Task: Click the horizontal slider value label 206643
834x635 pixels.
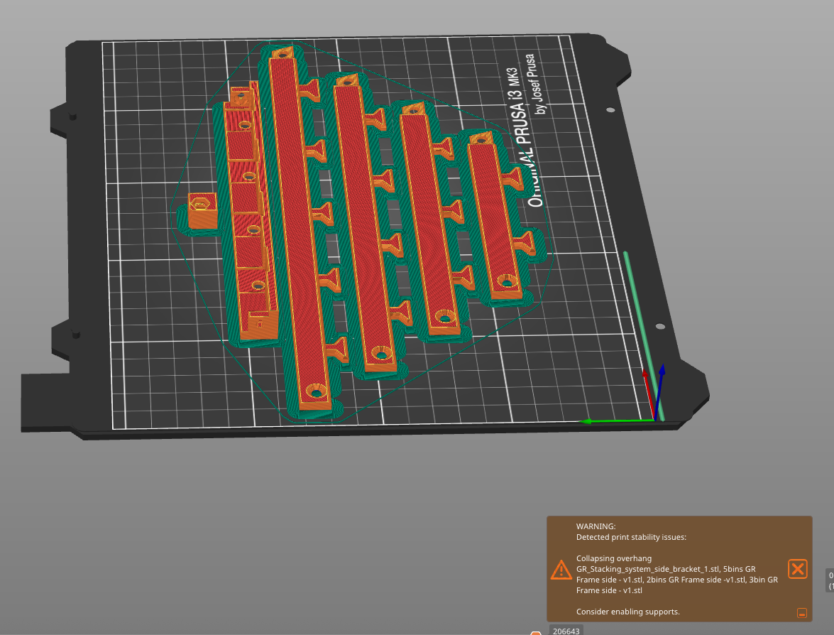Action: pyautogui.click(x=566, y=631)
